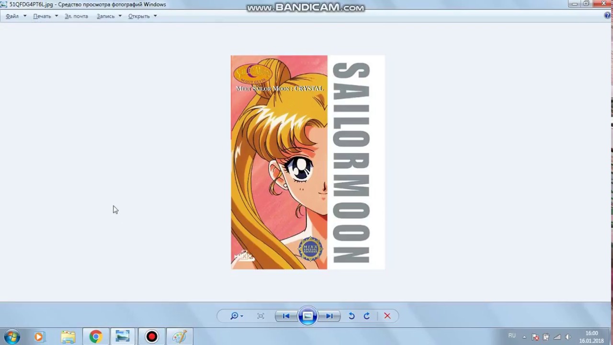Click the Photo Viewer title bar icon
Screen dimensions: 613x345
point(4,4)
